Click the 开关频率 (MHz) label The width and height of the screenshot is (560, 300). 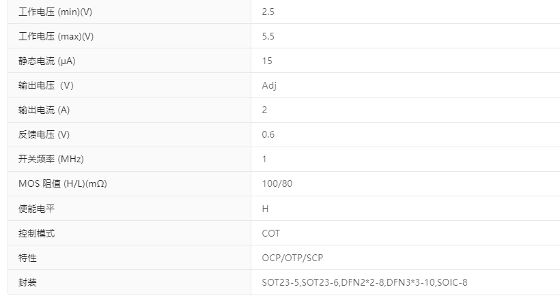point(51,159)
